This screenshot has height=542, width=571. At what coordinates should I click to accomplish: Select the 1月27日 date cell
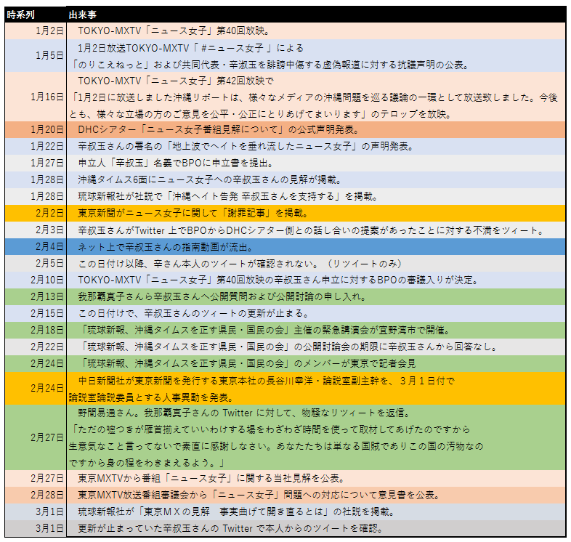[x=36, y=163]
